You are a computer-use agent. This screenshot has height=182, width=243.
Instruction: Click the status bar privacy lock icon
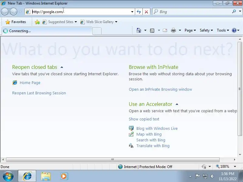[204, 167]
